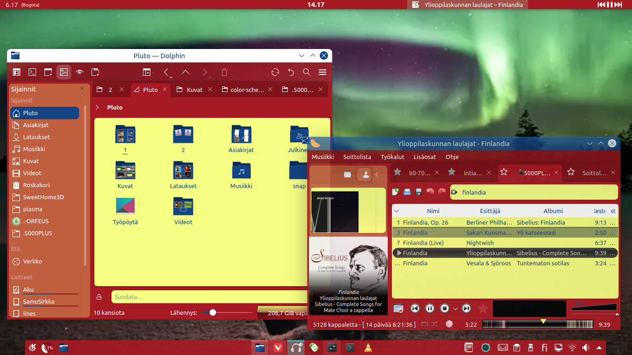Open Ohje menu in Clementine
632x355 pixels.
point(452,157)
